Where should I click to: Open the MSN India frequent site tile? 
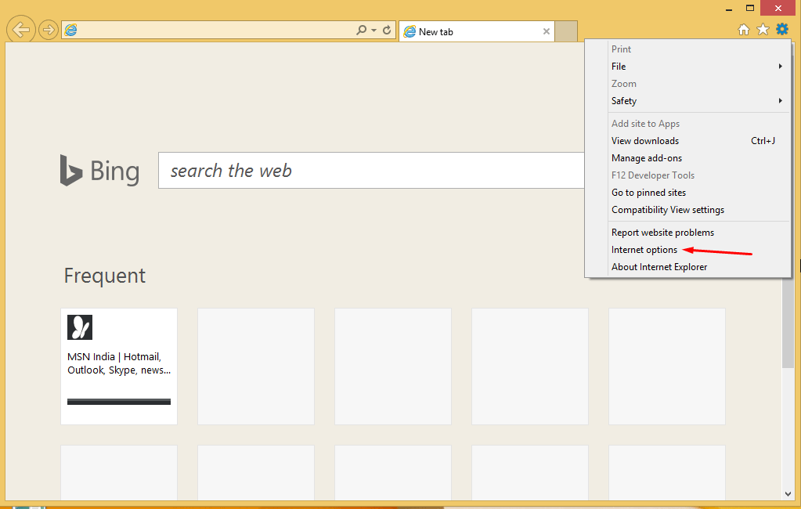tap(119, 366)
